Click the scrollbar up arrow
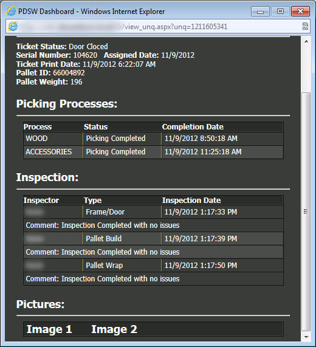 pos(306,41)
